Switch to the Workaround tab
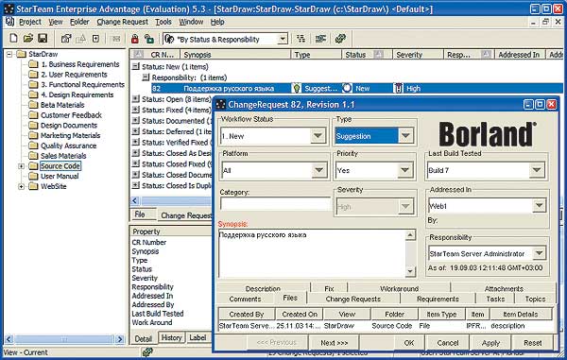This screenshot has width=567, height=360. point(399,288)
